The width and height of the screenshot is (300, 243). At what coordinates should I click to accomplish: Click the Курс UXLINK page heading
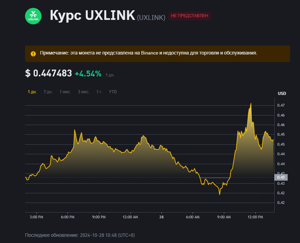(x=93, y=15)
